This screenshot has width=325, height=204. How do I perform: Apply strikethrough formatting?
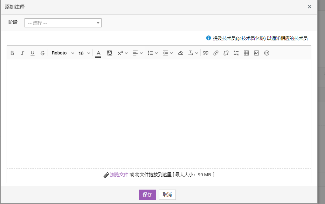[43, 53]
